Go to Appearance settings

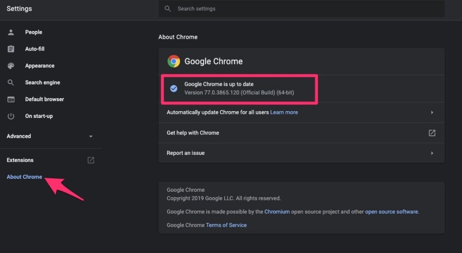pyautogui.click(x=40, y=66)
